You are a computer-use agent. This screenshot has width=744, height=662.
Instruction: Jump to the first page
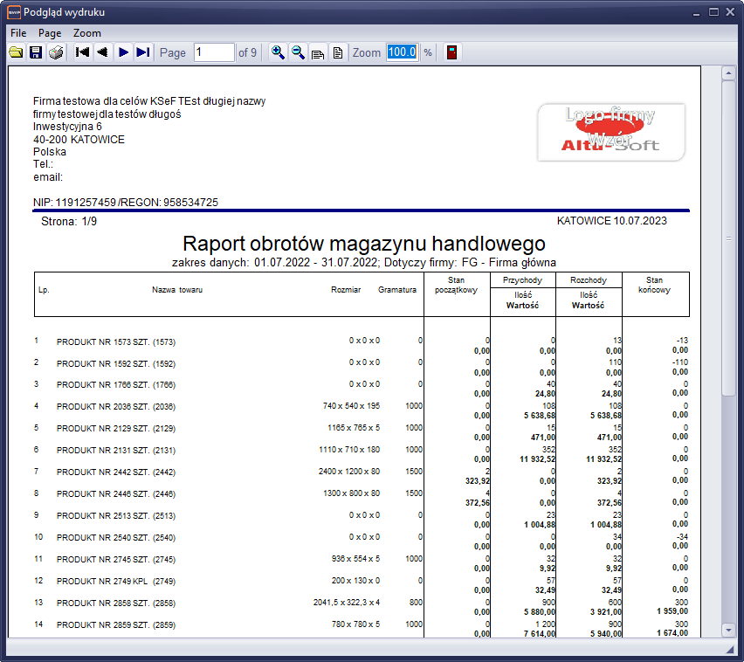(x=83, y=52)
